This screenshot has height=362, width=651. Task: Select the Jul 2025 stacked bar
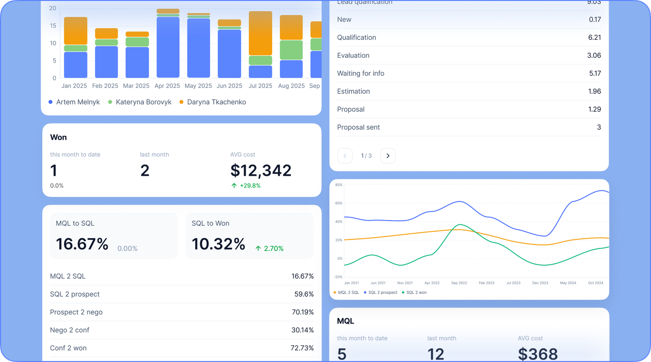260,45
